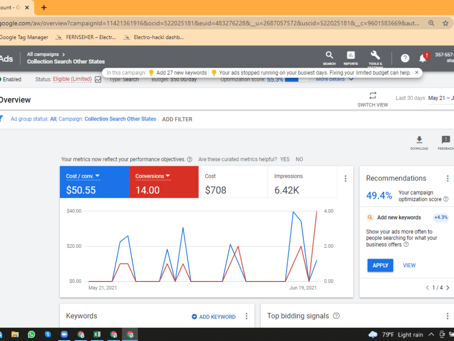This screenshot has height=341, width=454.
Task: Open the Help question mark icon
Action: tap(405, 58)
